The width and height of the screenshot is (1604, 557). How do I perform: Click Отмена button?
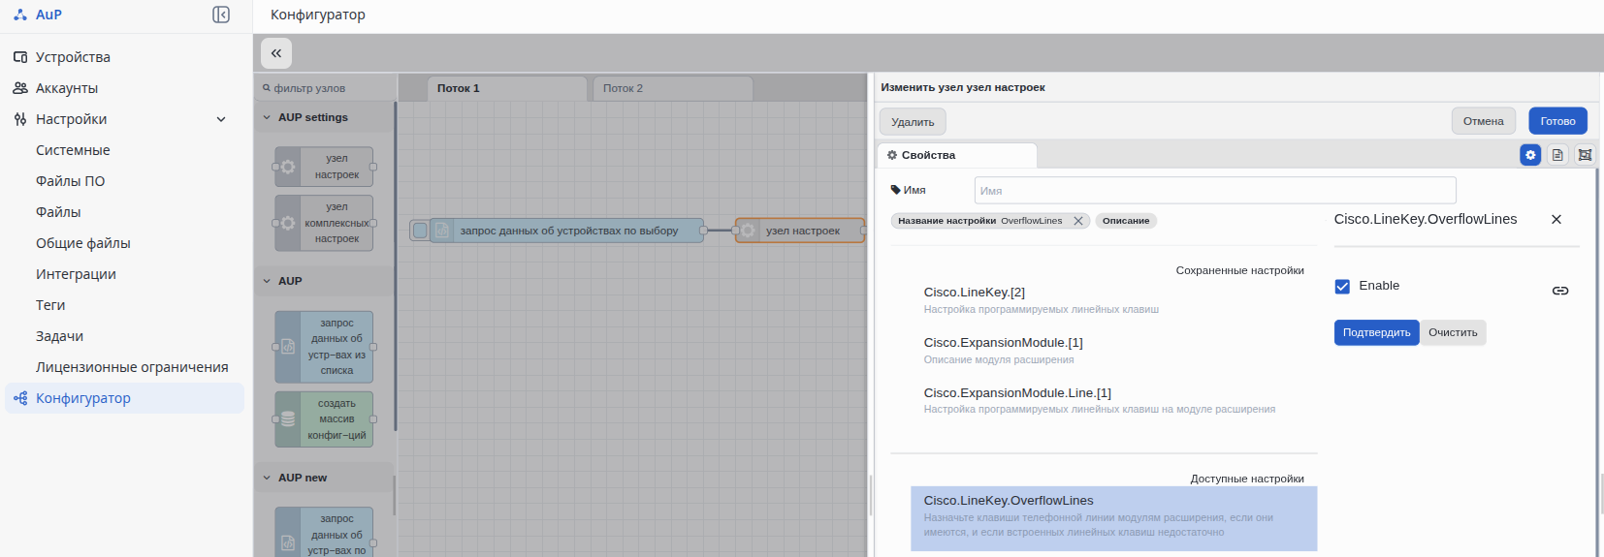[1483, 121]
